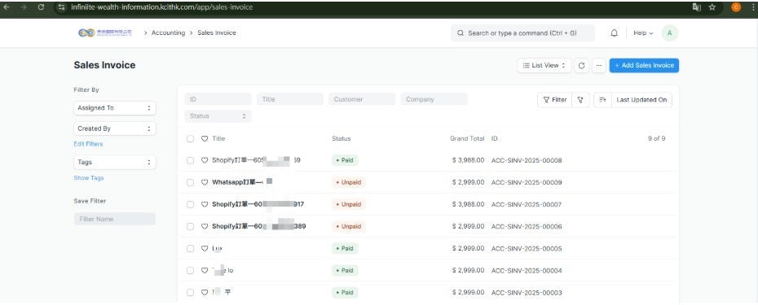
Task: Like the ACC-SINV-2025-00006 invoice heart icon
Action: (205, 226)
